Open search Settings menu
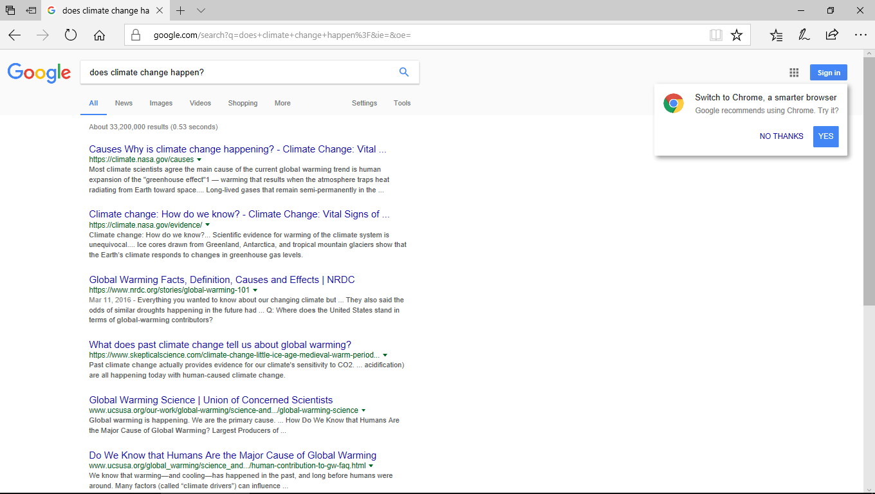Screen dimensions: 875x494 364,103
